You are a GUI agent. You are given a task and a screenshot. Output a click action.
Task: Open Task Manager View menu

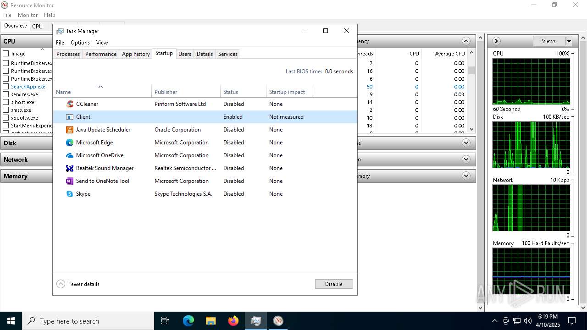pyautogui.click(x=102, y=43)
